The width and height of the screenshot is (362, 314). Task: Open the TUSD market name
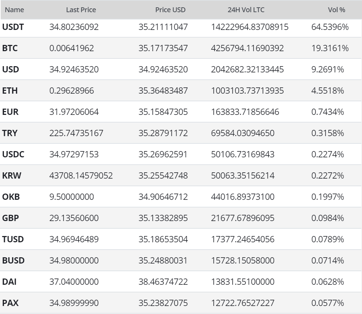[x=13, y=239]
